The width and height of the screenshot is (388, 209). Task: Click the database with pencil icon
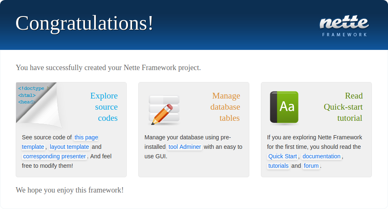click(x=164, y=110)
